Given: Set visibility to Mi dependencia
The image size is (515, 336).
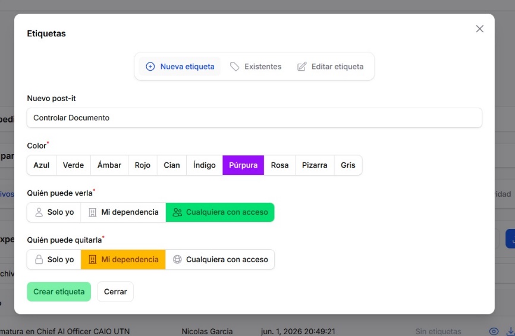Looking at the screenshot, I should coord(123,212).
